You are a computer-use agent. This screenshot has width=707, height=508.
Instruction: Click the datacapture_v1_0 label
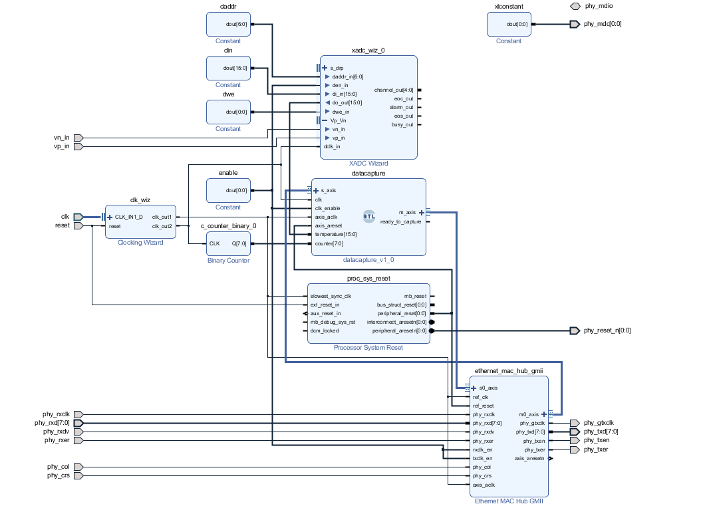(368, 260)
